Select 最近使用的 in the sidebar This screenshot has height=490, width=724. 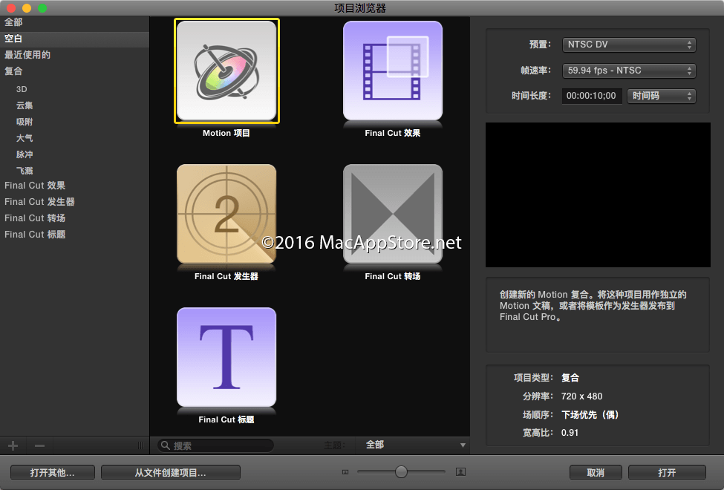27,55
